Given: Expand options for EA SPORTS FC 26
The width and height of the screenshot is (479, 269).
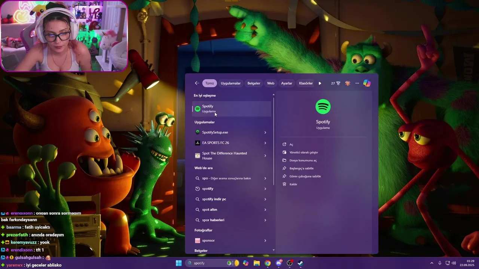Looking at the screenshot, I should pyautogui.click(x=265, y=143).
